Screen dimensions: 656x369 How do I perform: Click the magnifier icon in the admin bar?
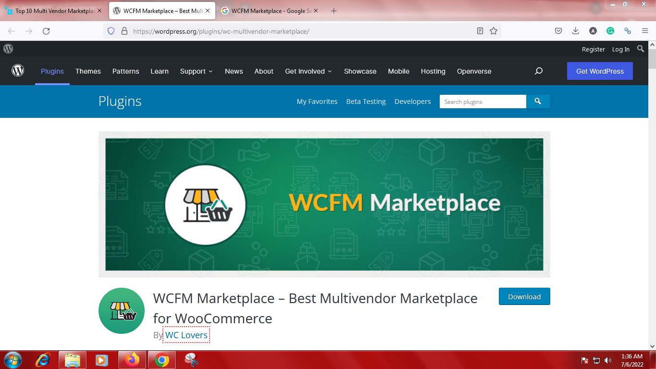click(641, 49)
